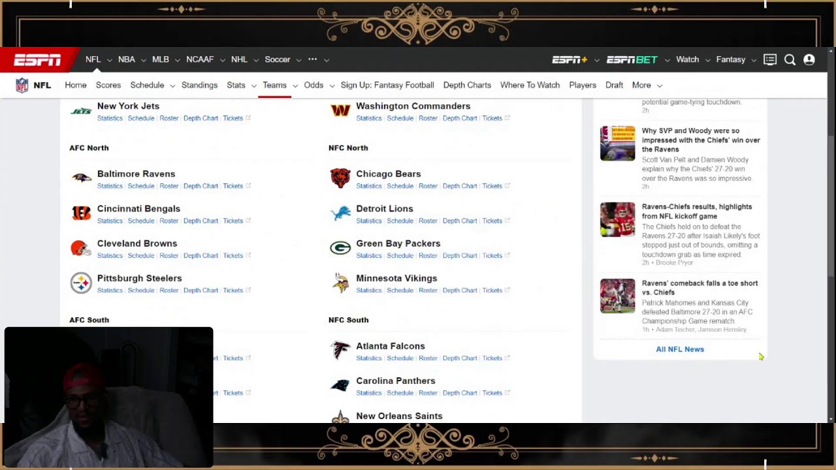Viewport: 836px width, 470px height.
Task: Expand the NHL dropdown chevron
Action: (256, 60)
